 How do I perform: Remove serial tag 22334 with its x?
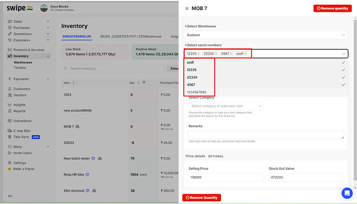216,53
